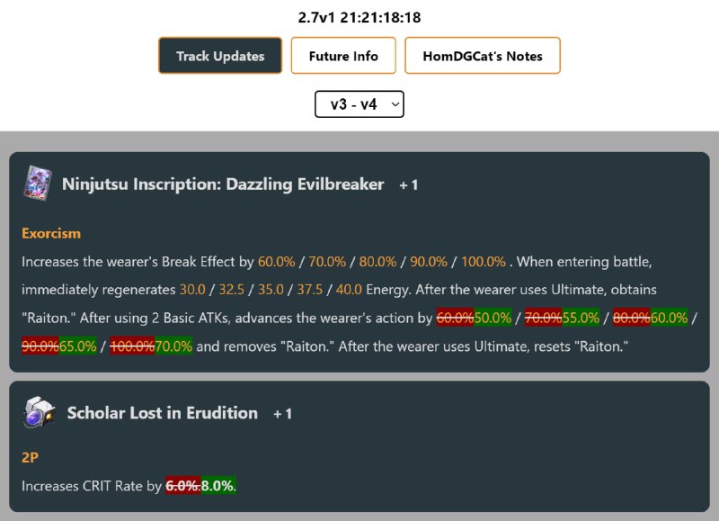Open the v3 - v4 version dropdown

[359, 104]
